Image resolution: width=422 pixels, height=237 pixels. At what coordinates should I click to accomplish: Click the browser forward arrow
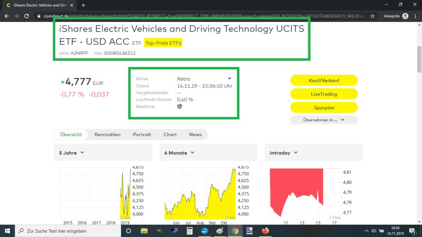[x=16, y=16]
